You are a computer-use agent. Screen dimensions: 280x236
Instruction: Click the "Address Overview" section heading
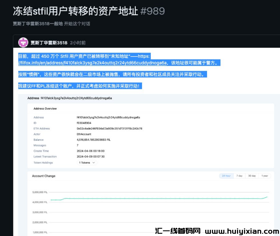click(45, 109)
